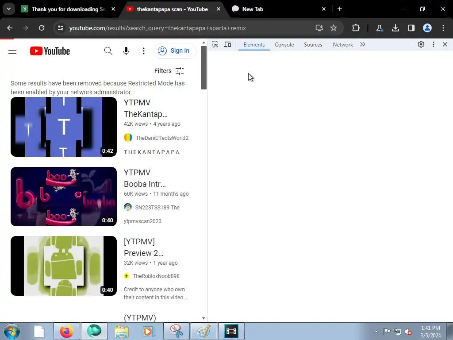The height and width of the screenshot is (340, 453).
Task: Go back in browser history
Action: point(10,28)
